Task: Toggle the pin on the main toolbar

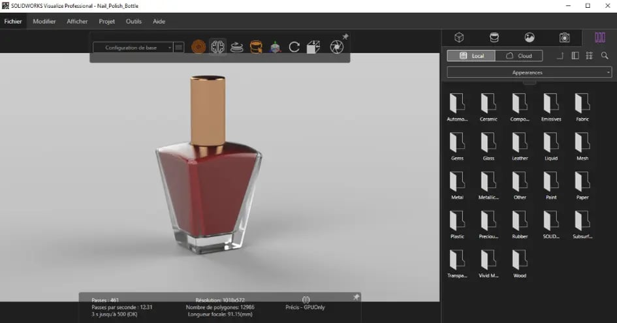Action: click(x=345, y=37)
